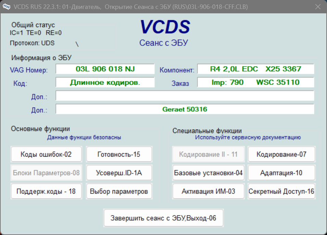Click the Информация о ЭБУ heading
The height and width of the screenshot is (235, 327).
point(41,58)
